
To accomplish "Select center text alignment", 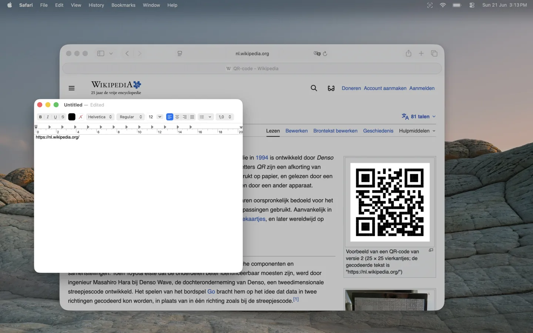I will [x=177, y=117].
